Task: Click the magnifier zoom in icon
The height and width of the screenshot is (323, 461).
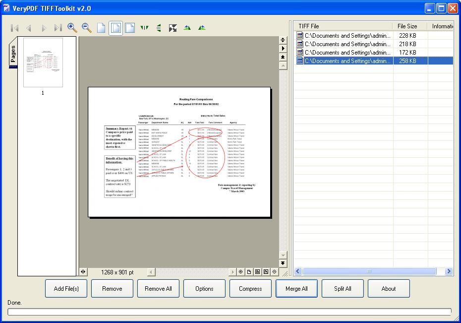Action: coord(72,28)
